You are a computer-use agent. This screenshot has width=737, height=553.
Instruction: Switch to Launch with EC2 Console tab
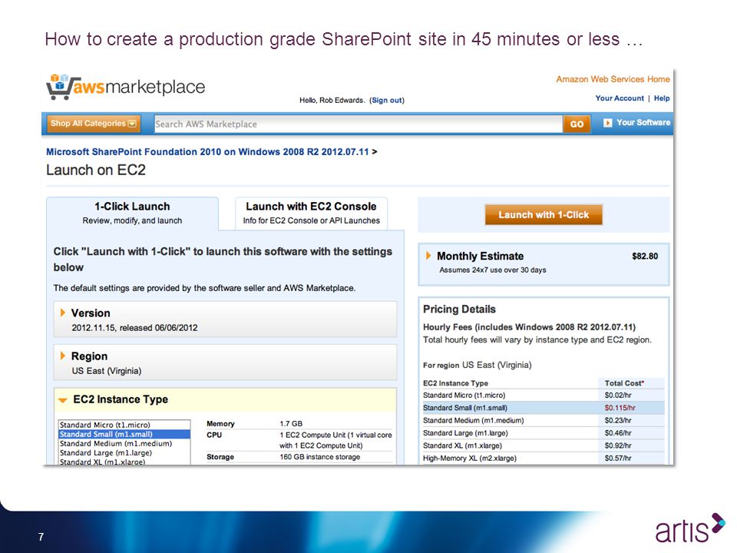pos(311,213)
